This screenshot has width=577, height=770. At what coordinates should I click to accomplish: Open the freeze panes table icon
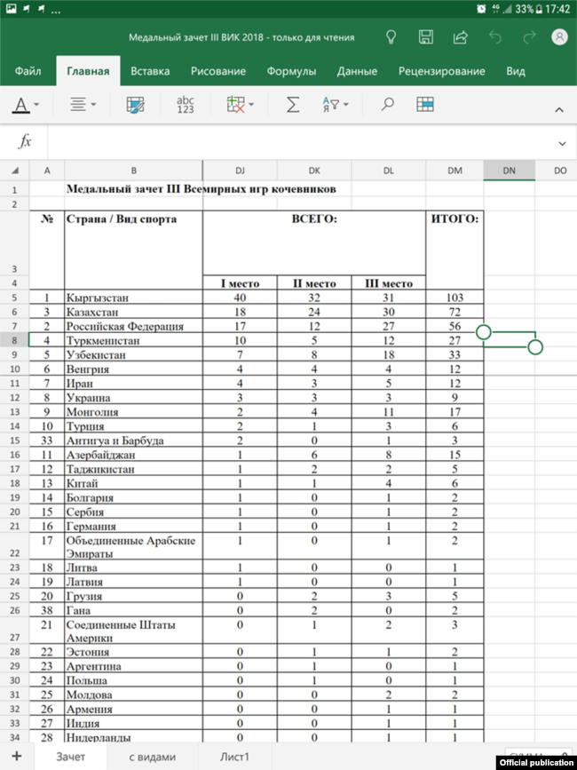coord(425,104)
